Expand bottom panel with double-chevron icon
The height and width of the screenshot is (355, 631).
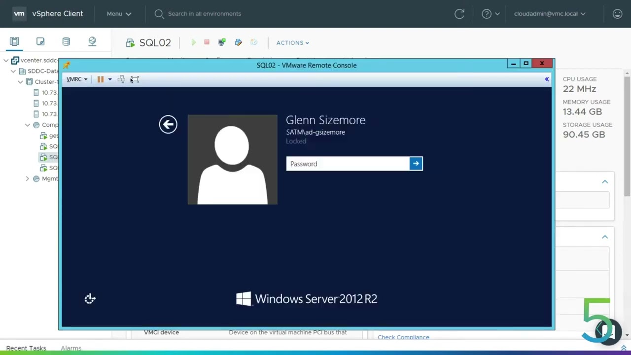[x=624, y=348]
